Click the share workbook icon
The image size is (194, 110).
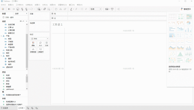coord(119,9)
